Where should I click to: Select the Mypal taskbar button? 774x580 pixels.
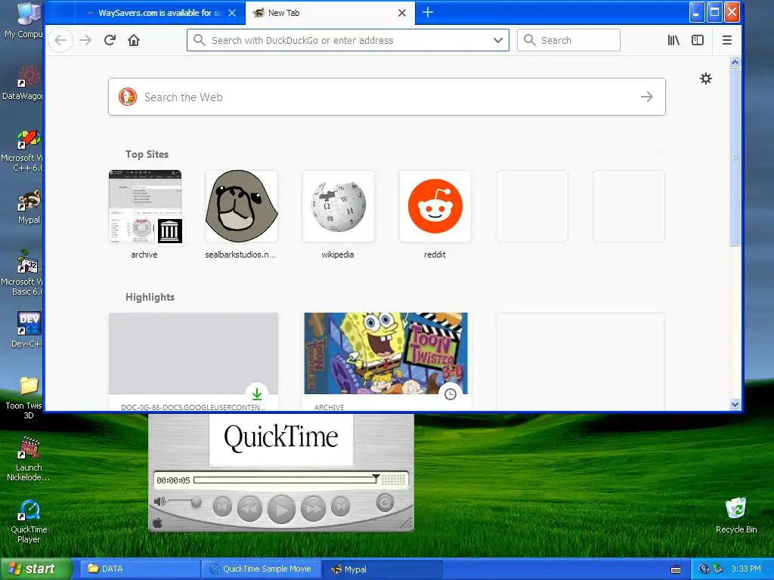click(x=382, y=569)
